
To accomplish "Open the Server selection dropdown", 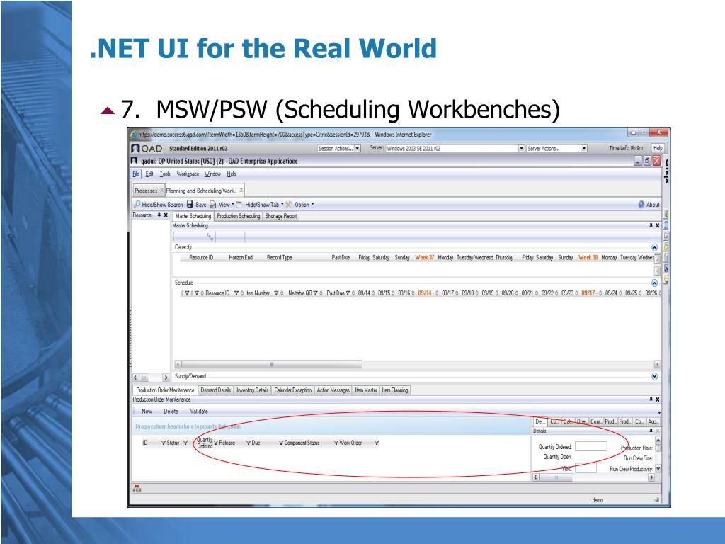I will click(522, 149).
